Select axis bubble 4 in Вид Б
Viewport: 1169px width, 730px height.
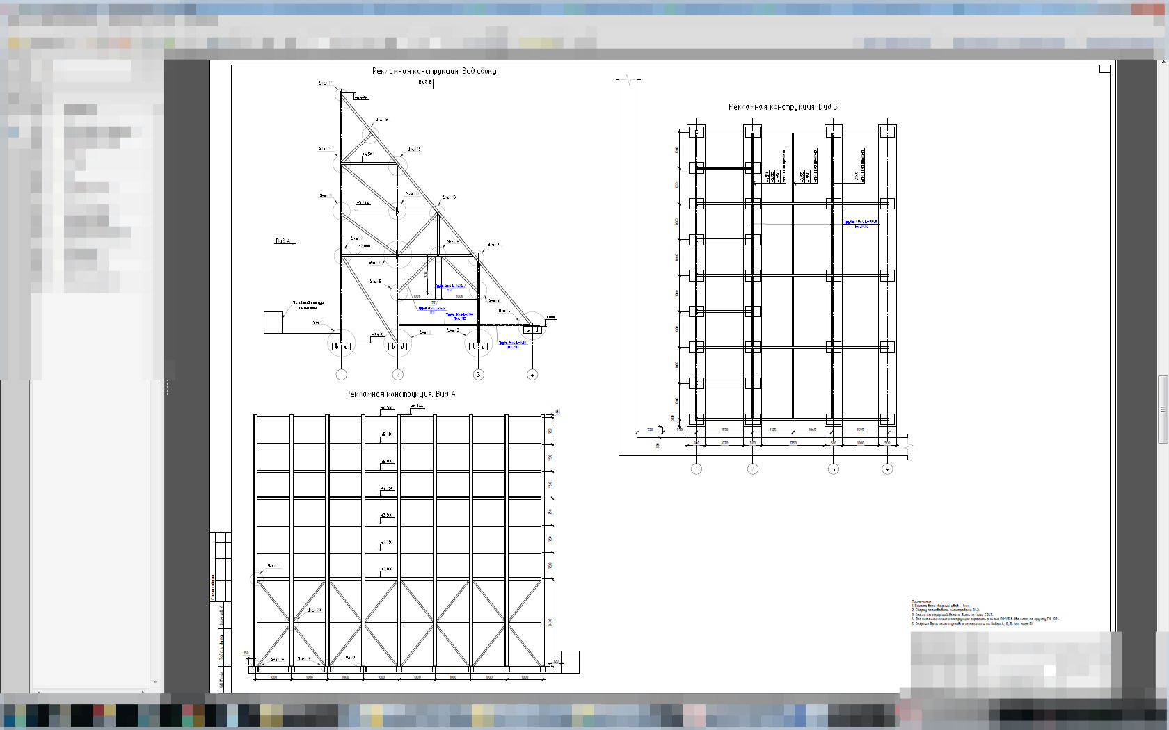point(887,469)
